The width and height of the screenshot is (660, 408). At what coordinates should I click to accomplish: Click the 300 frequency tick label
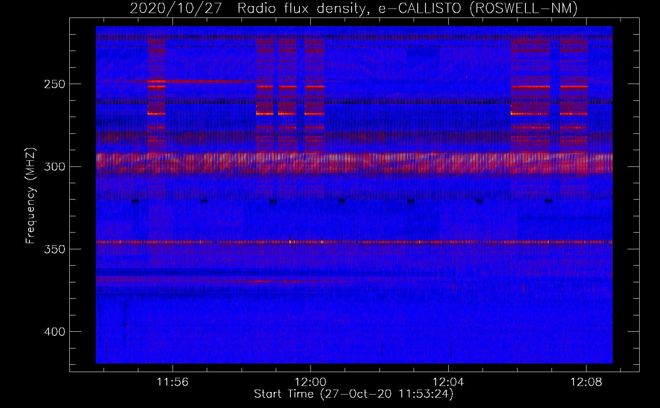coord(55,166)
